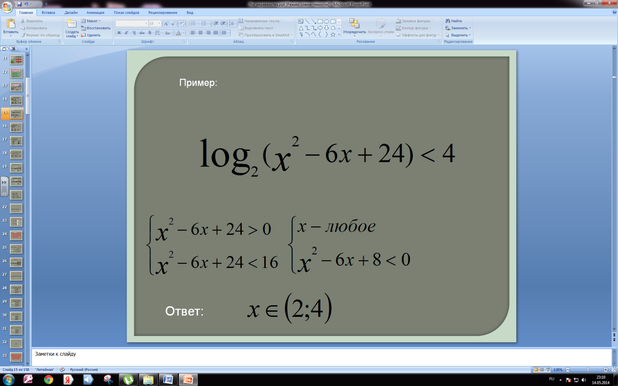Paste from clipboard with Вставить button
The height and width of the screenshot is (386, 618).
point(10,27)
